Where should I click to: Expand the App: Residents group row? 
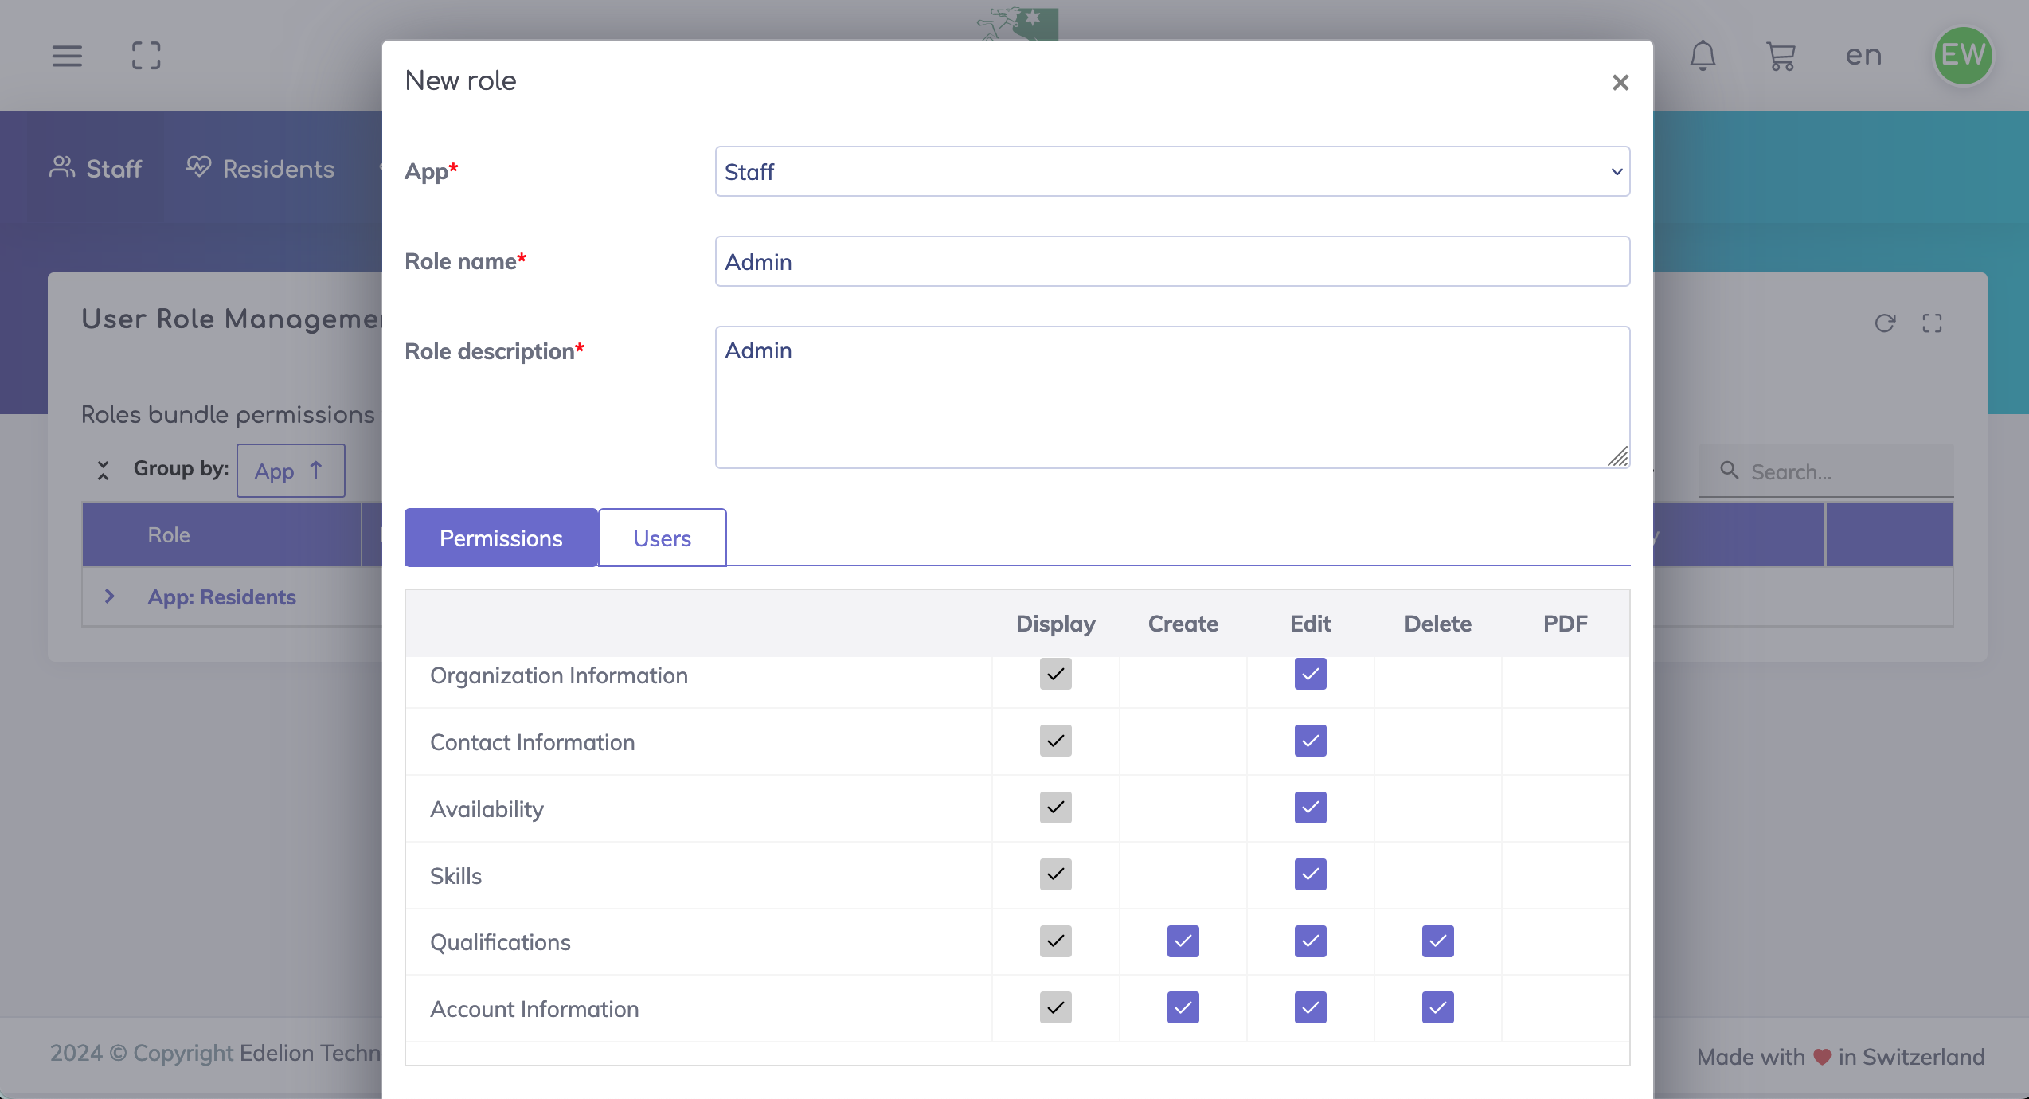110,596
